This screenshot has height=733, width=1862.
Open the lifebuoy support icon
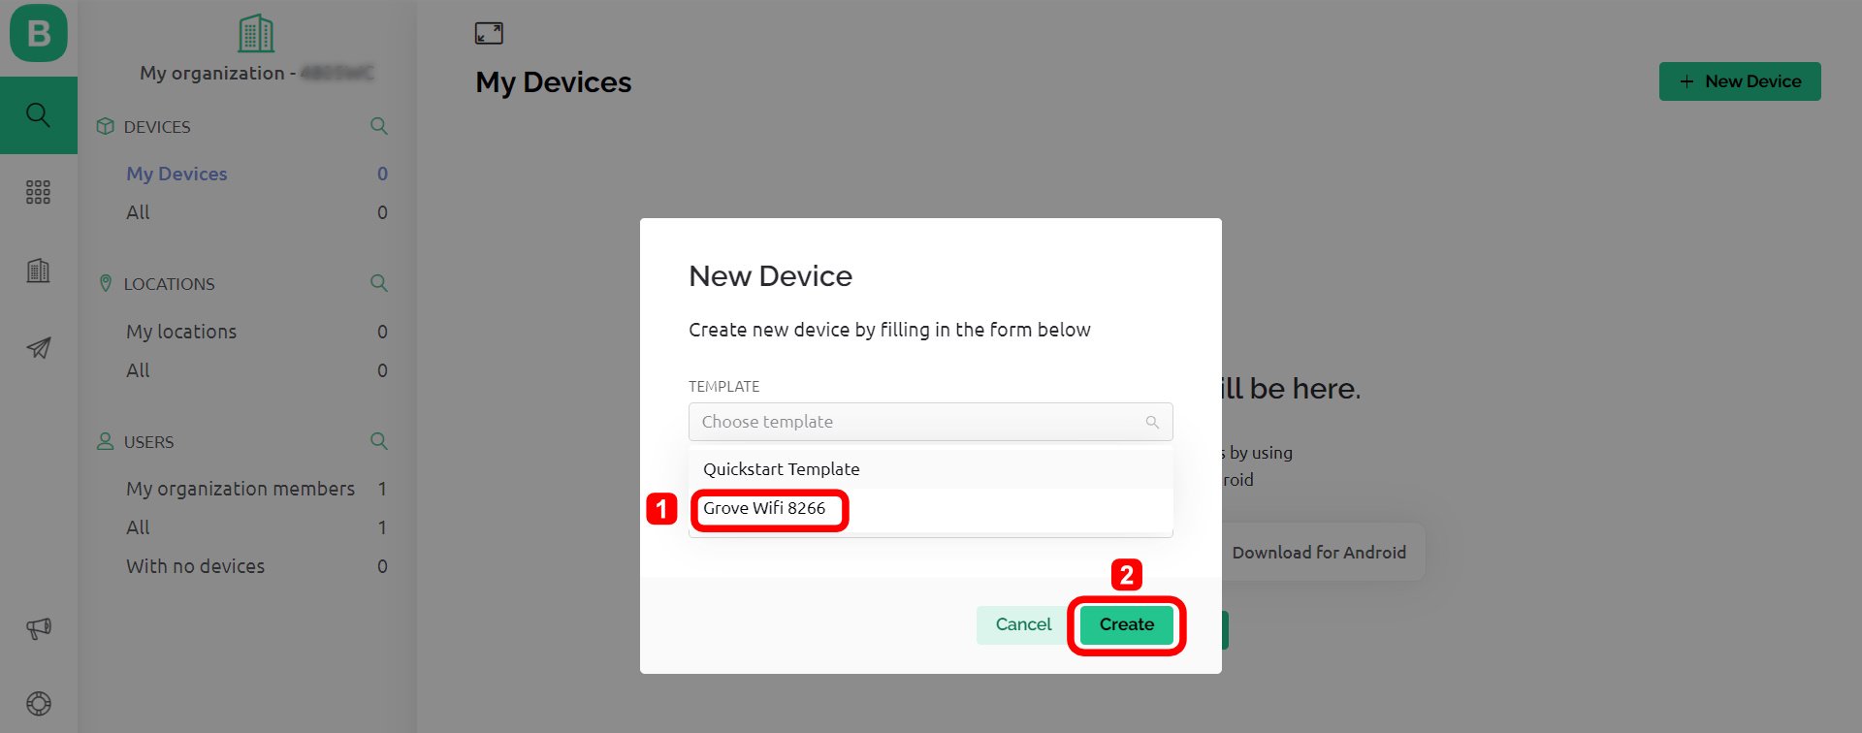[x=38, y=703]
